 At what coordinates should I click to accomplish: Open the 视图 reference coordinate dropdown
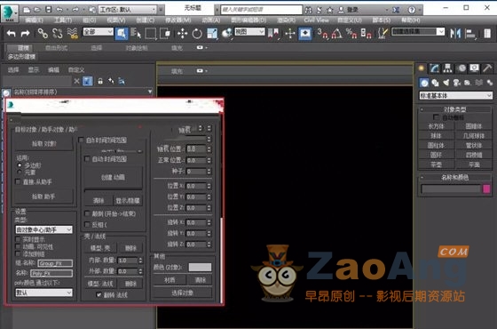(x=249, y=31)
